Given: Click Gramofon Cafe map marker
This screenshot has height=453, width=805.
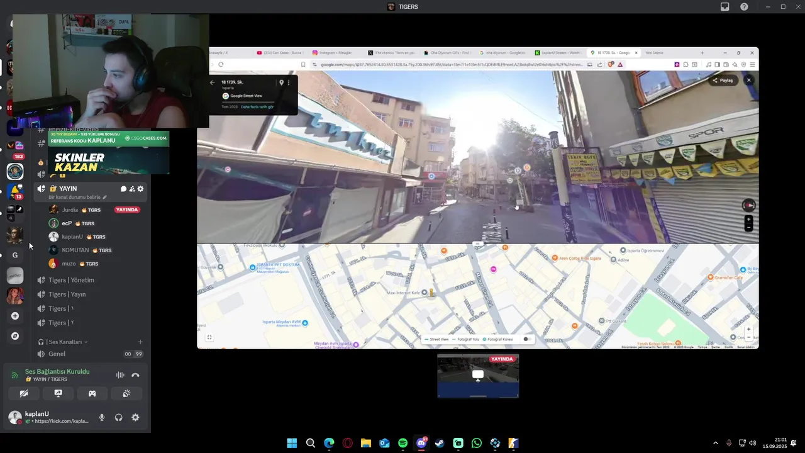Looking at the screenshot, I should click(711, 277).
